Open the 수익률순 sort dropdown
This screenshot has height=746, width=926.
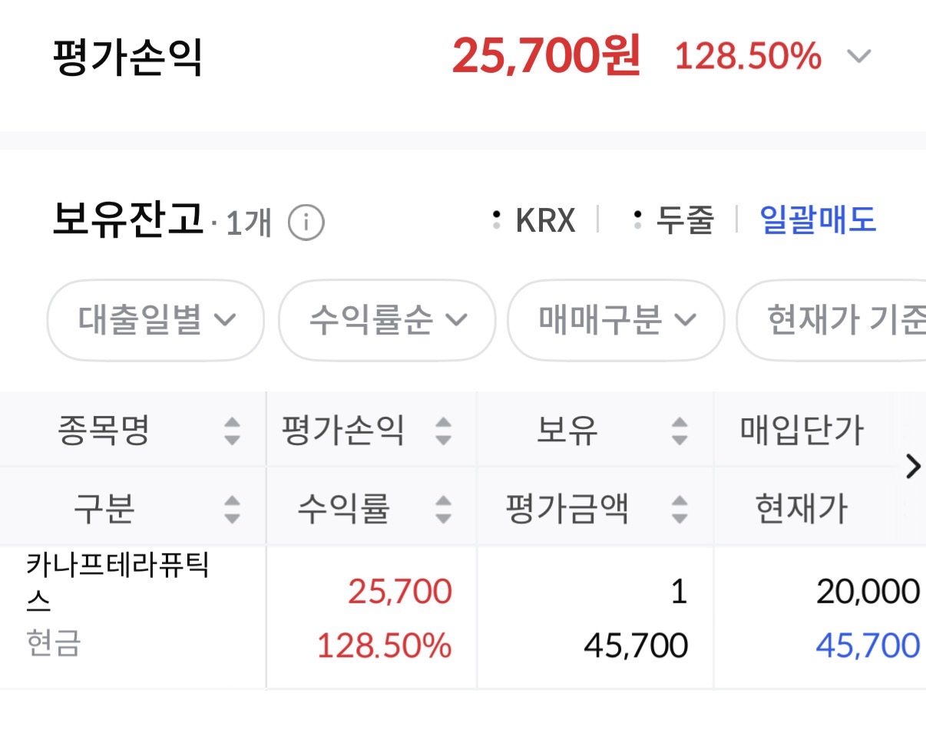click(x=387, y=320)
